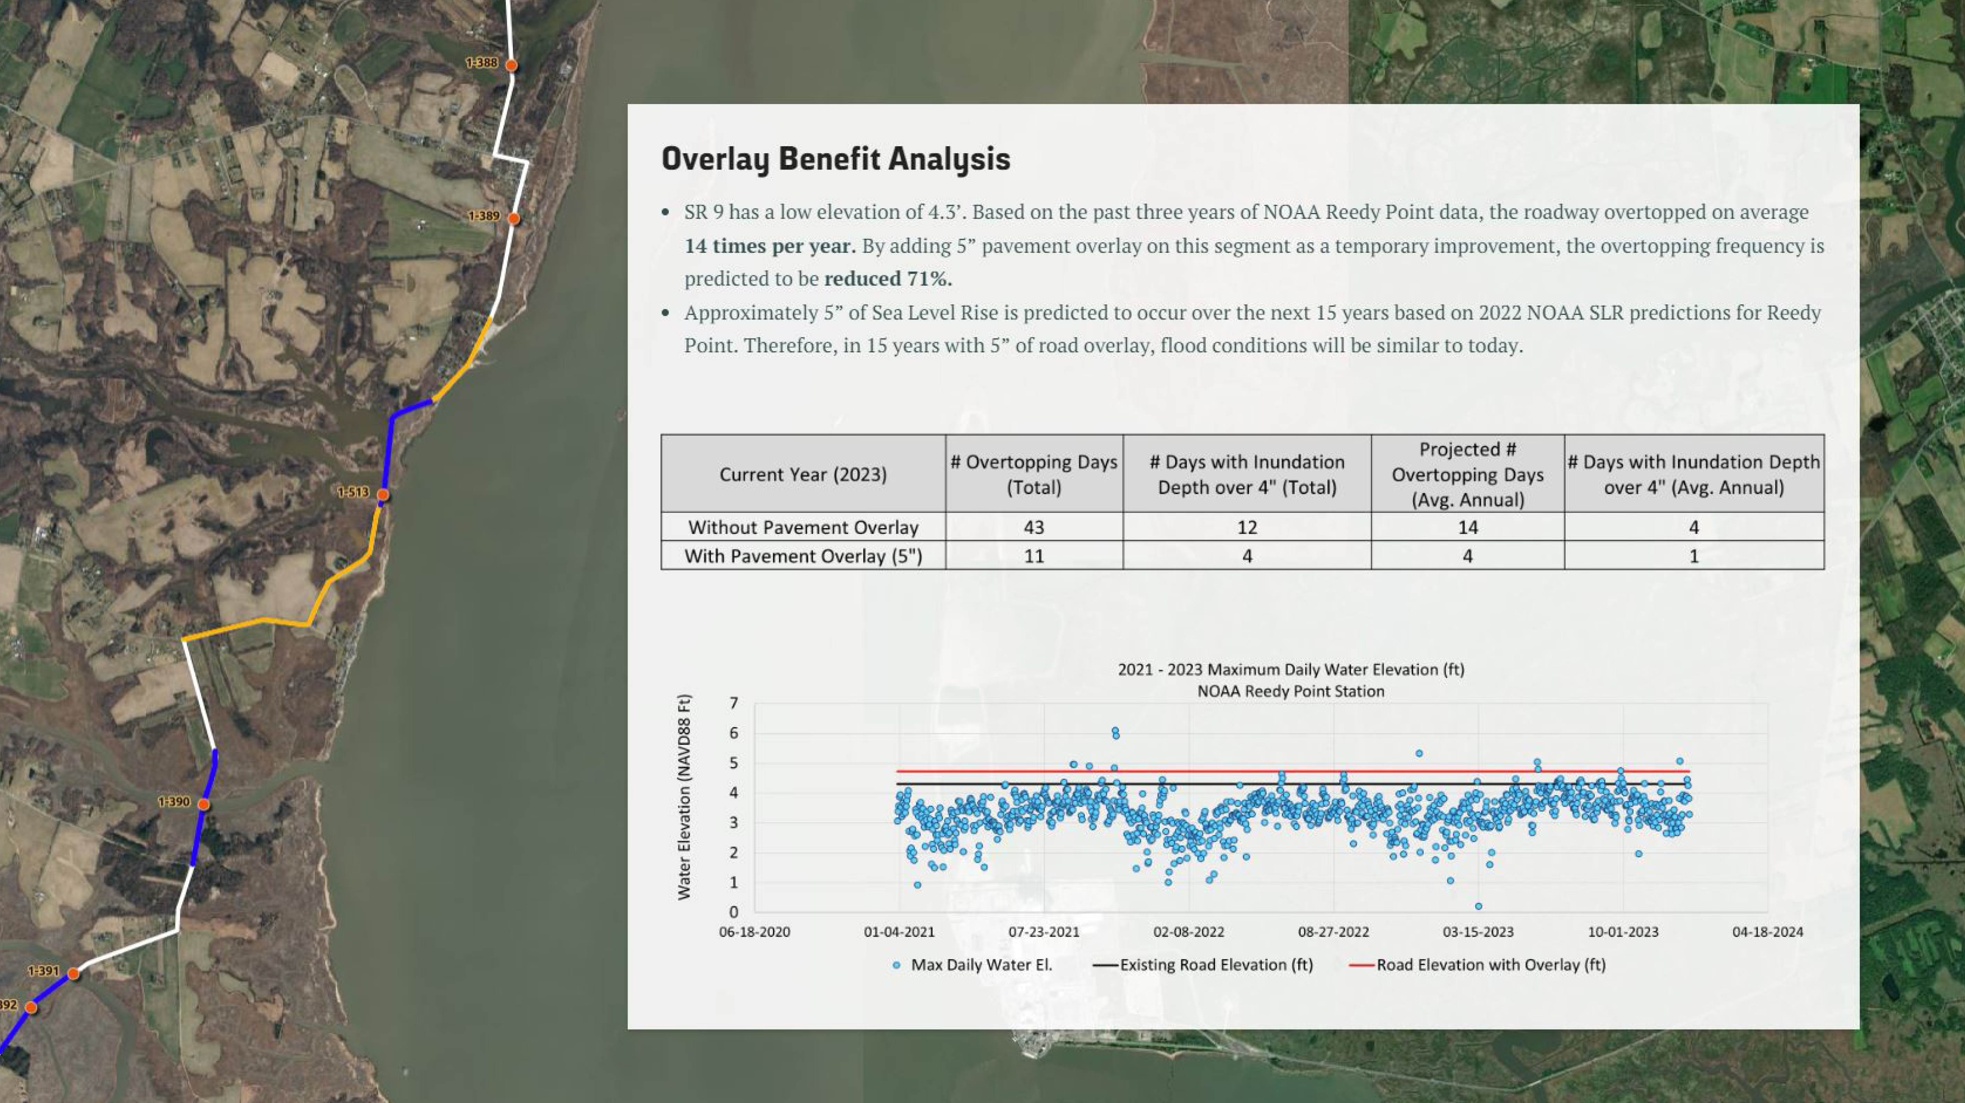Click the chart title NOAA Reedy Point Station
The width and height of the screenshot is (1965, 1103).
(x=1291, y=691)
